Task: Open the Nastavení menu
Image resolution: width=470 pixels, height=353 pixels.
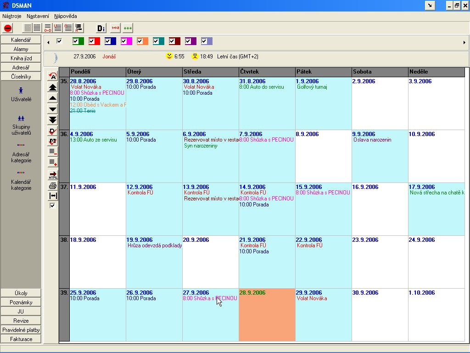Action: click(x=38, y=16)
